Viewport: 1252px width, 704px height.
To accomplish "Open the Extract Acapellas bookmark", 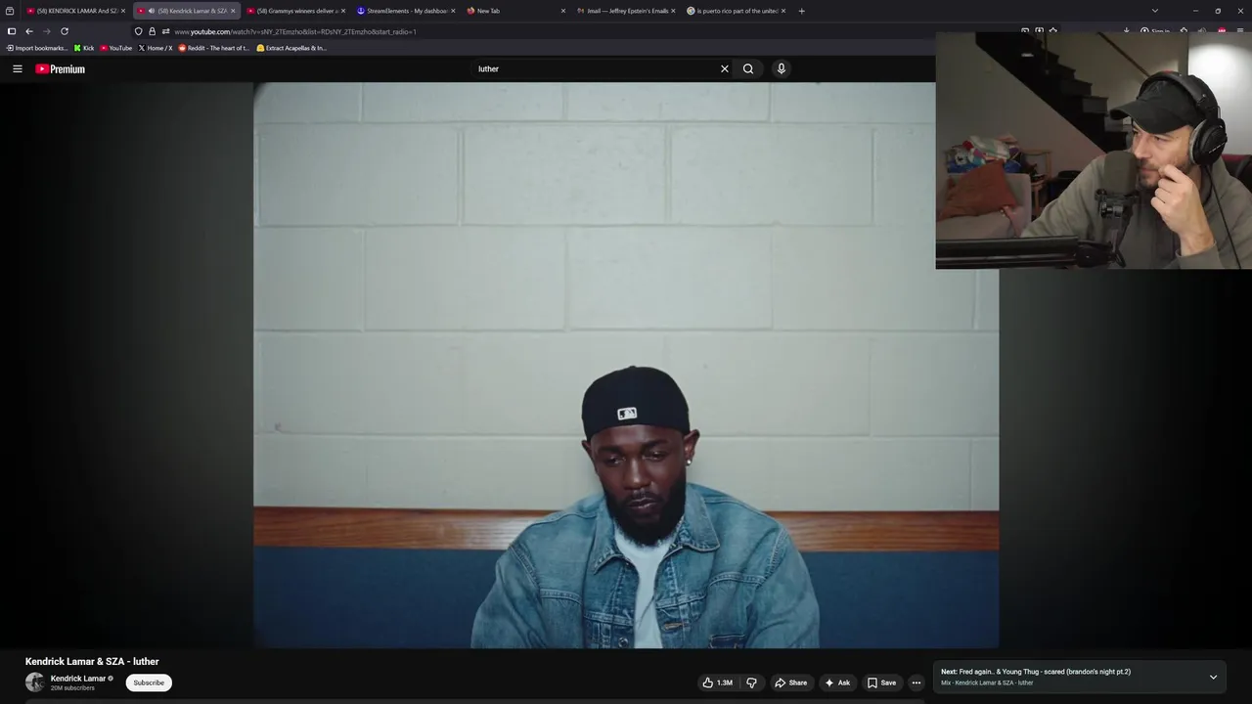I will (291, 48).
